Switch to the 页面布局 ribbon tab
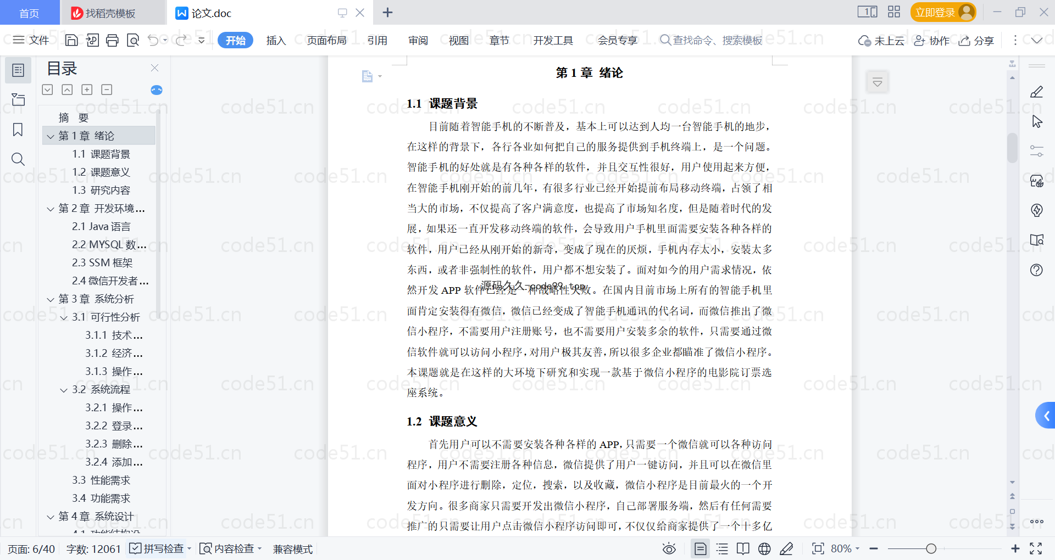This screenshot has width=1055, height=560. (x=326, y=40)
